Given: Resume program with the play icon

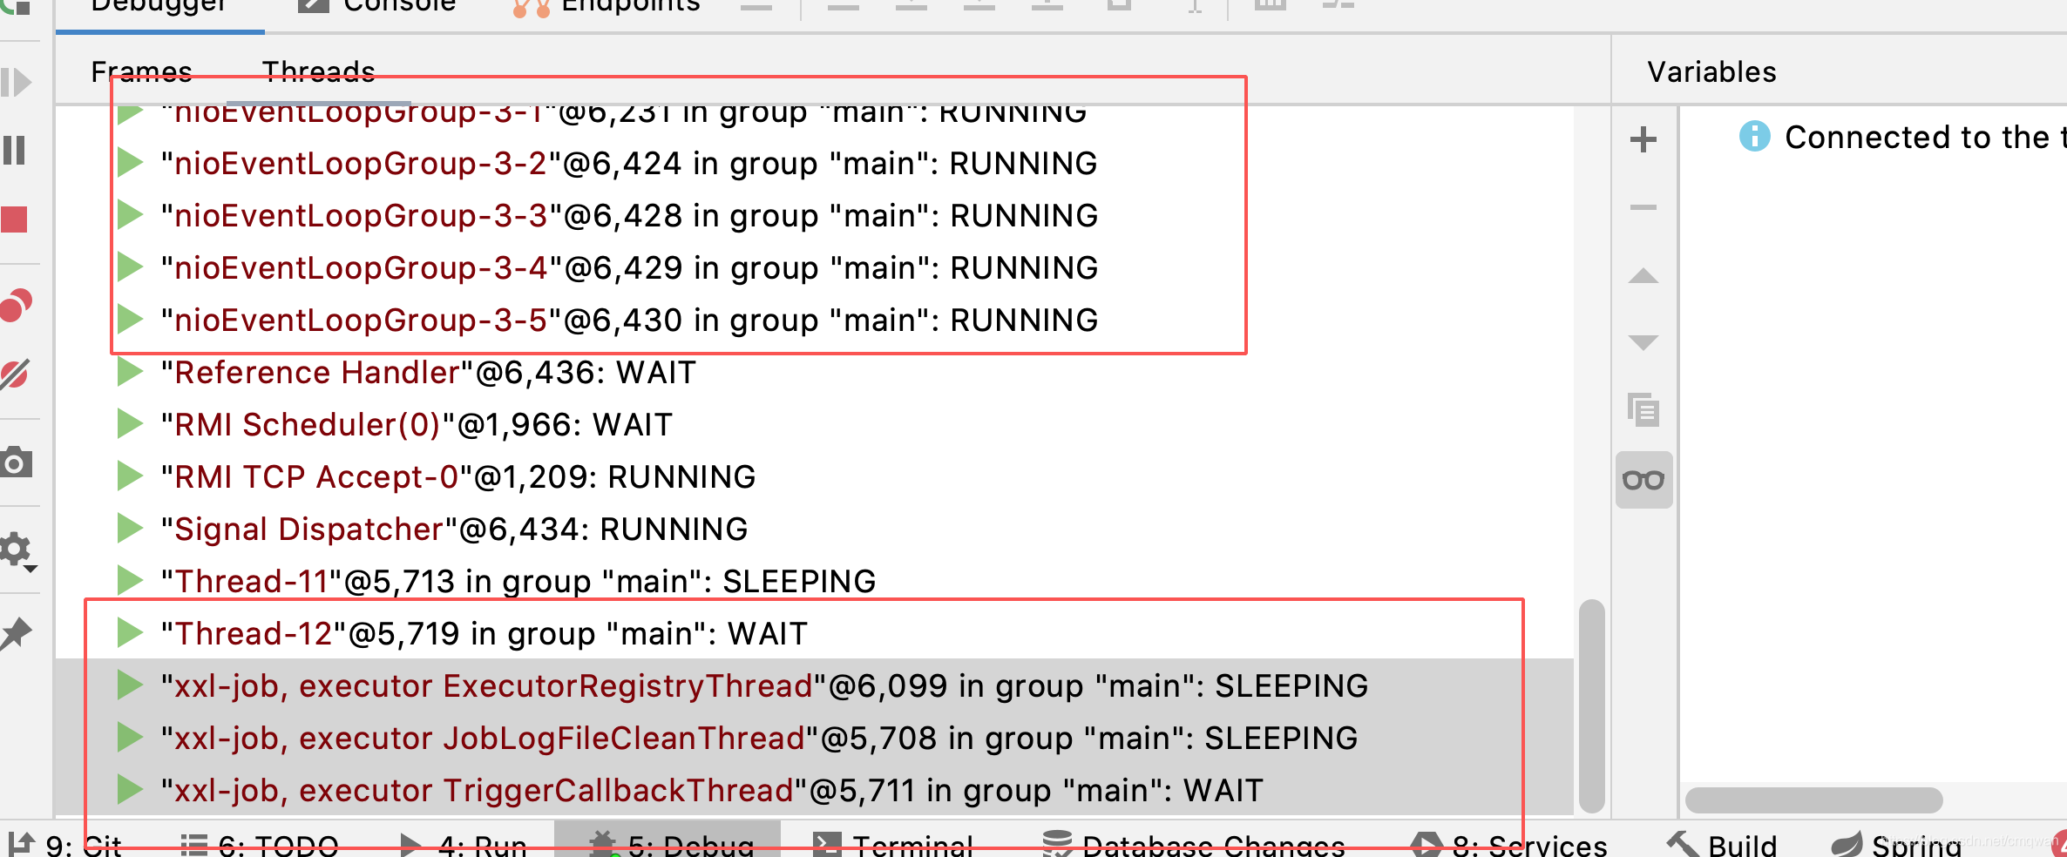Looking at the screenshot, I should click(x=16, y=83).
